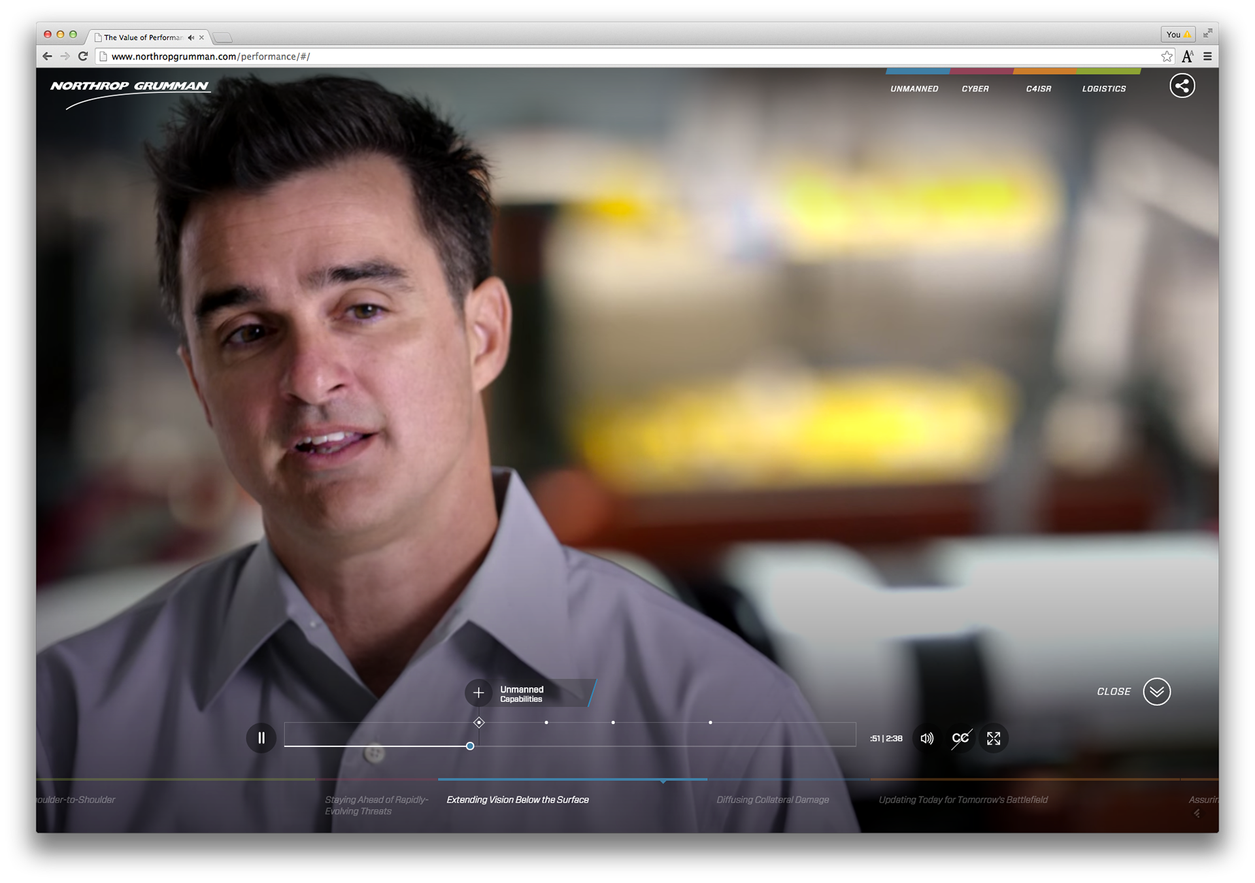Select Staying Ahead of Rapidly-Evolving Threats chapter
Screen dimensions: 1255x883
(x=376, y=805)
